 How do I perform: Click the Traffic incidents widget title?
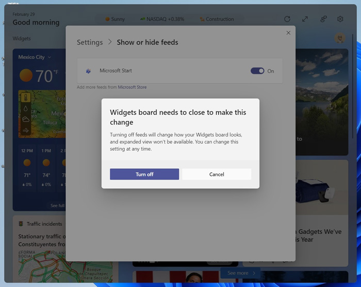tap(44, 224)
